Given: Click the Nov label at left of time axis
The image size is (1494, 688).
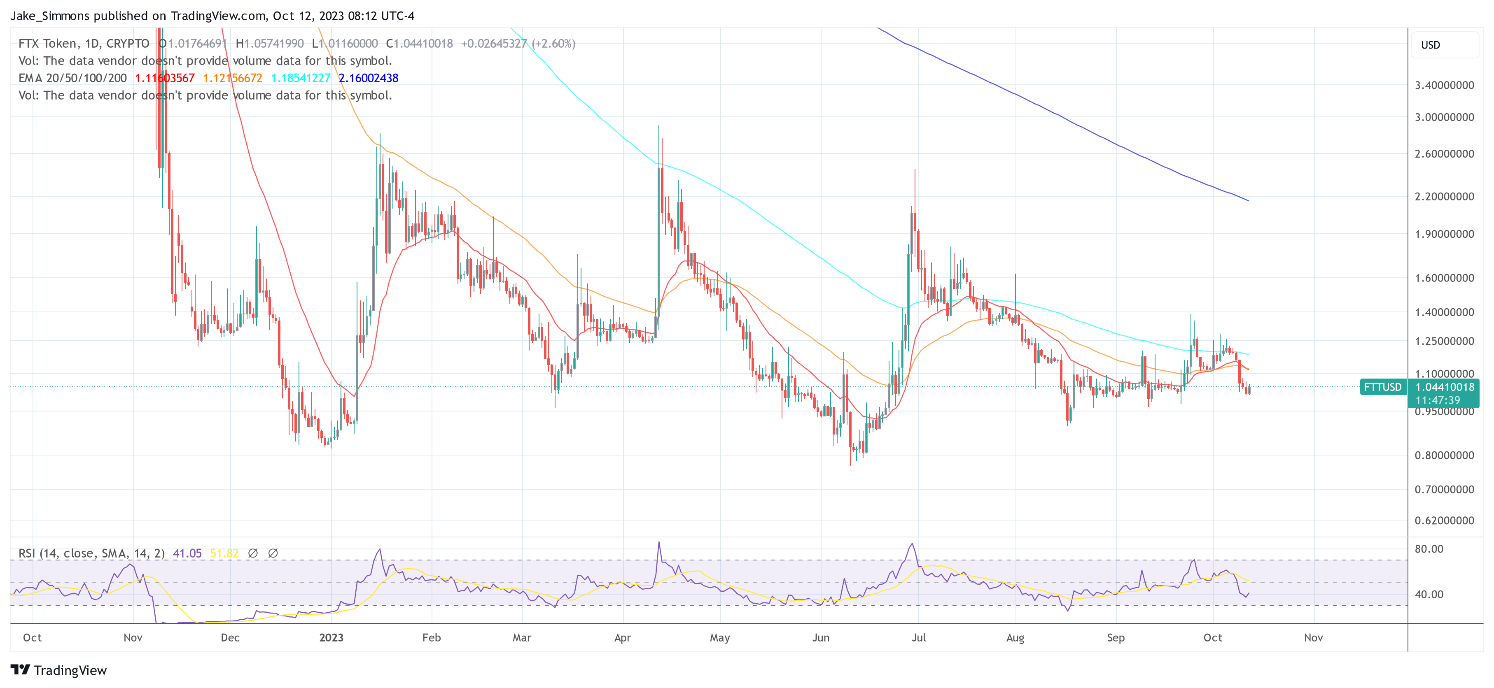Looking at the screenshot, I should click(x=133, y=637).
